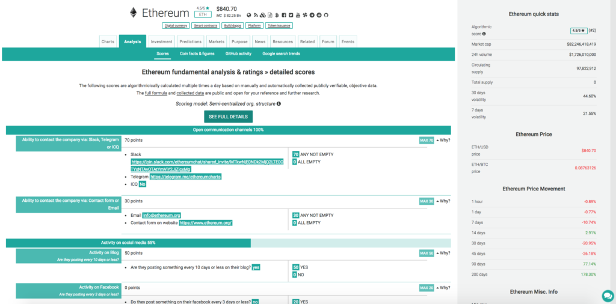Screen dimensions: 616x304
Task: Collapse Why? on Activity on Blog row
Action: [443, 253]
